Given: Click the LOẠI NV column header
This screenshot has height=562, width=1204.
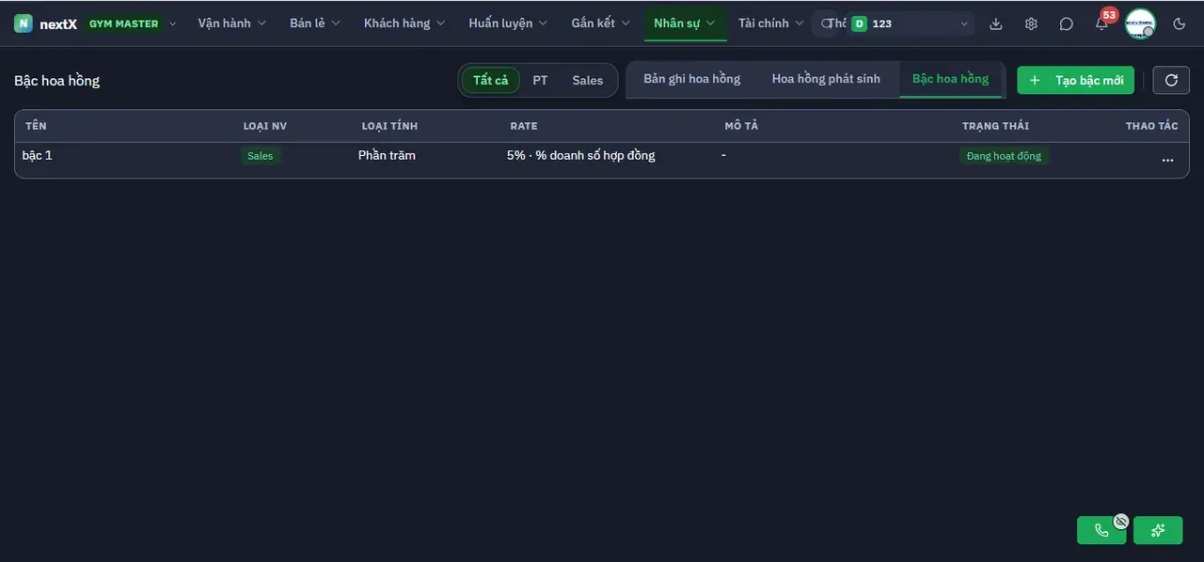Looking at the screenshot, I should 265,126.
